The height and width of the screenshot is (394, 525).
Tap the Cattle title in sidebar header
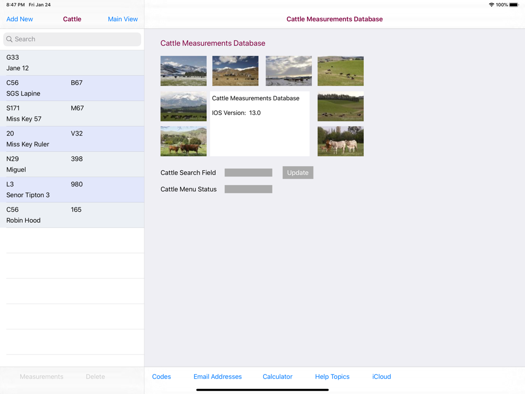coord(72,19)
